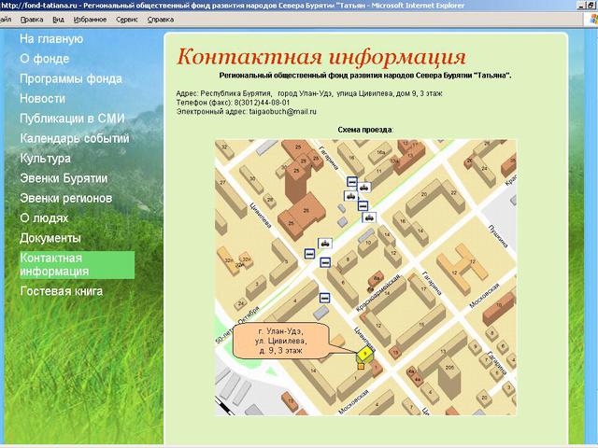Image resolution: width=598 pixels, height=448 pixels.
Task: Open Эвенки Бурятии link
Action: pos(64,178)
